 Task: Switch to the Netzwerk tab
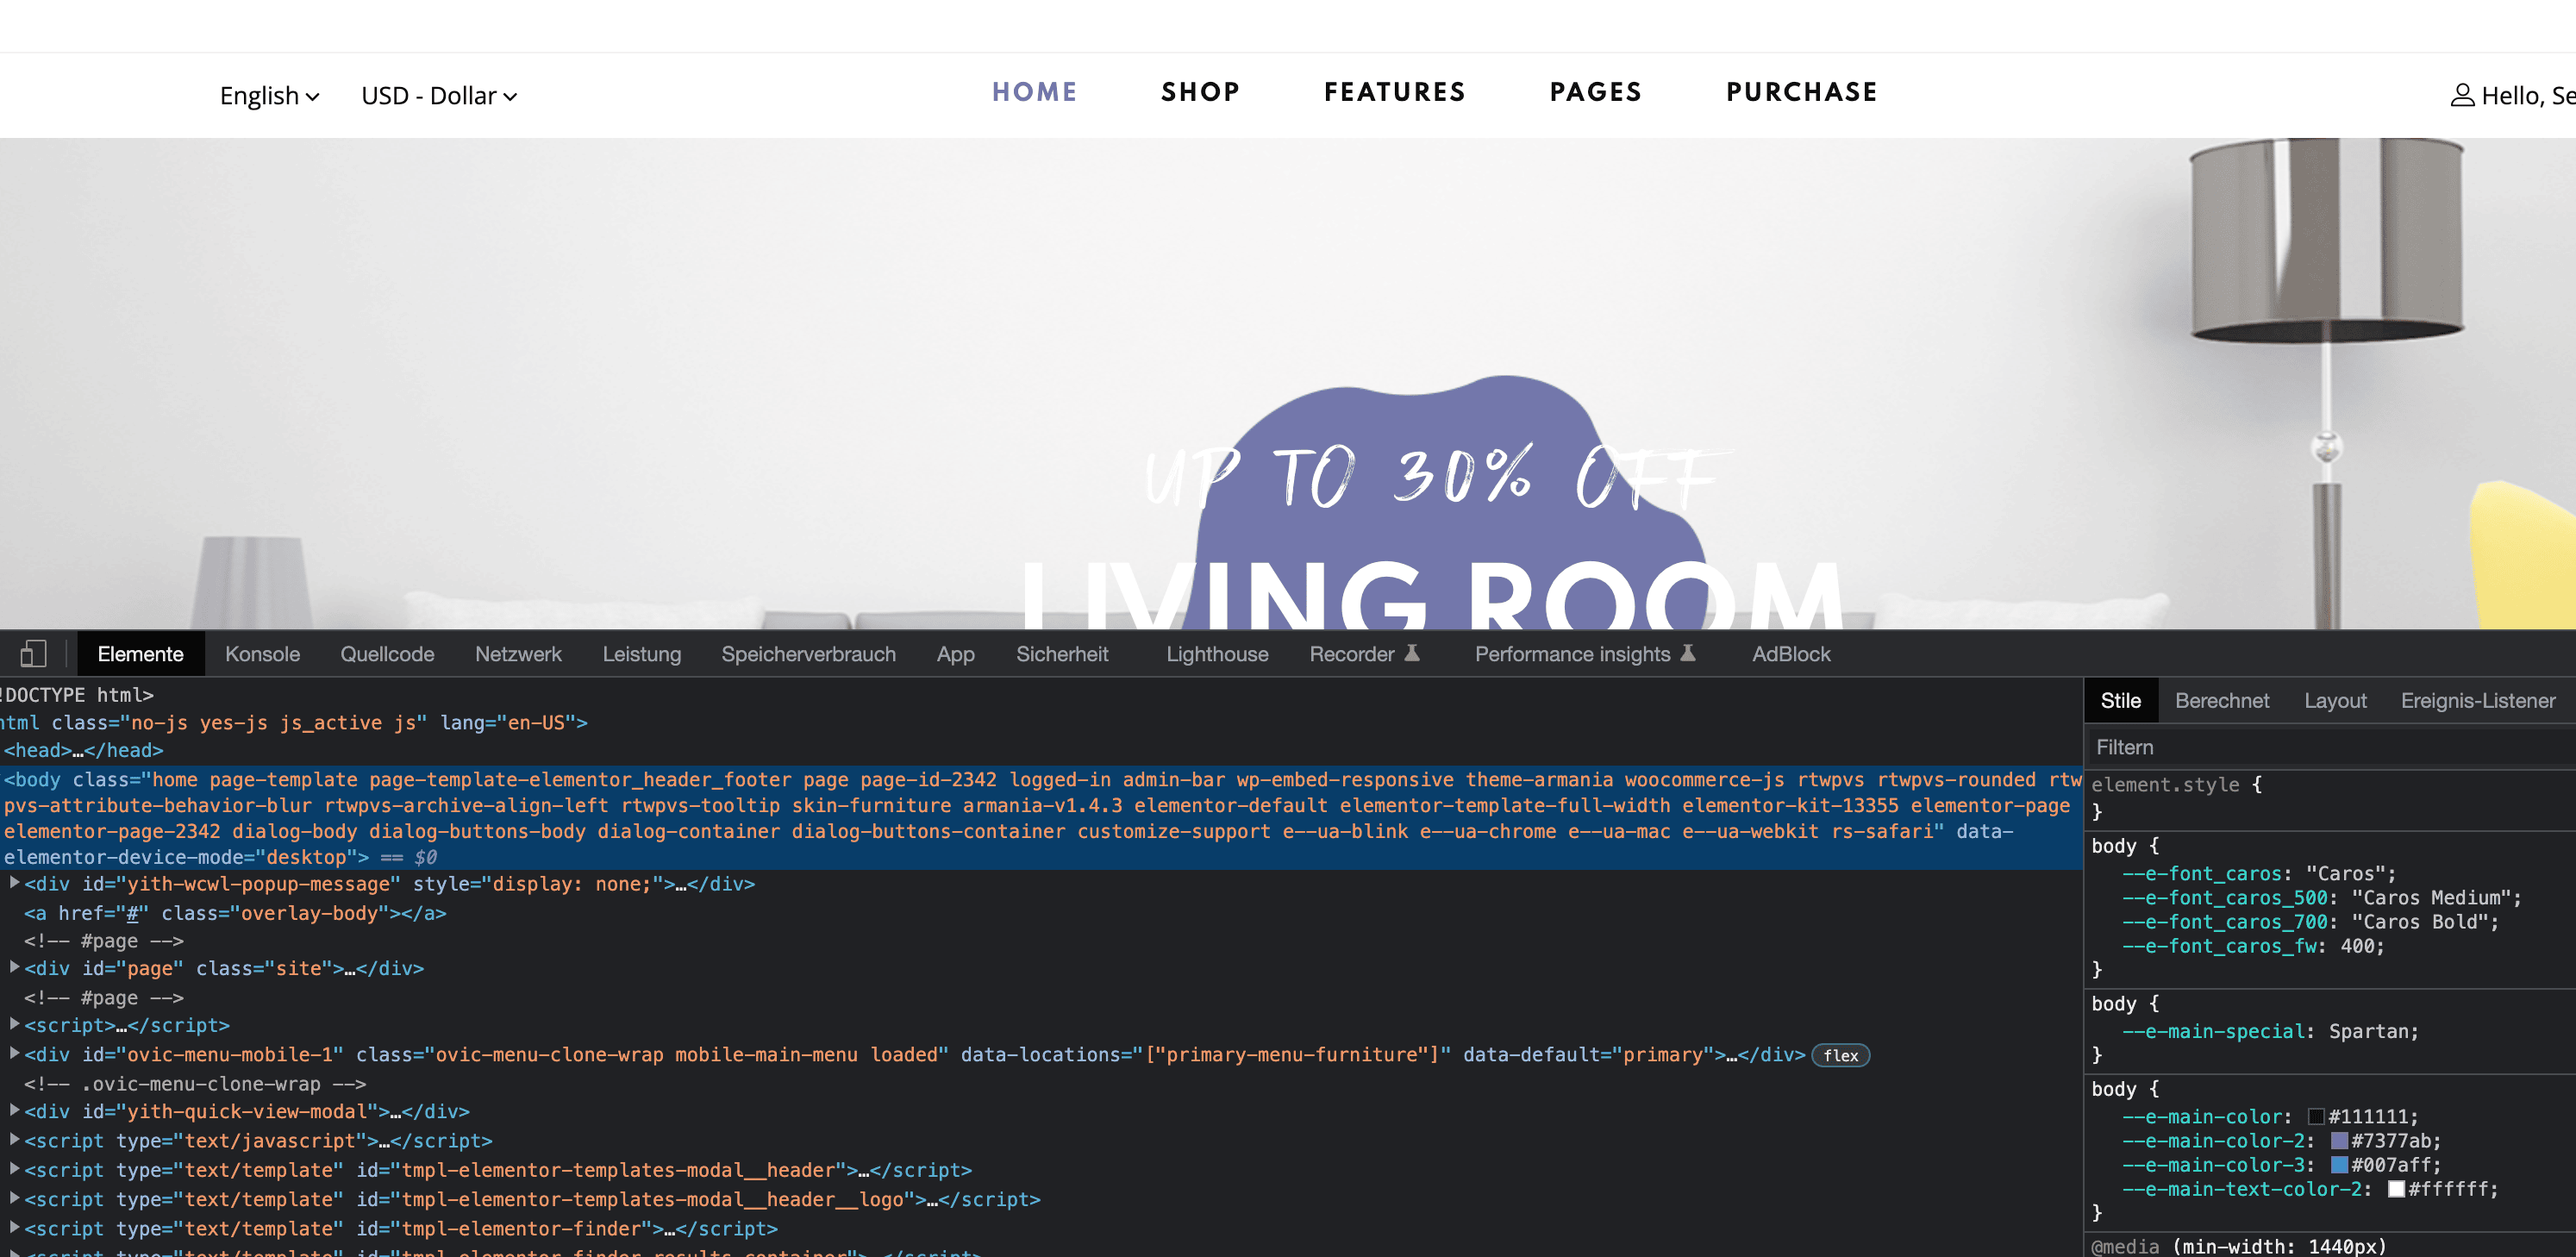coord(518,654)
